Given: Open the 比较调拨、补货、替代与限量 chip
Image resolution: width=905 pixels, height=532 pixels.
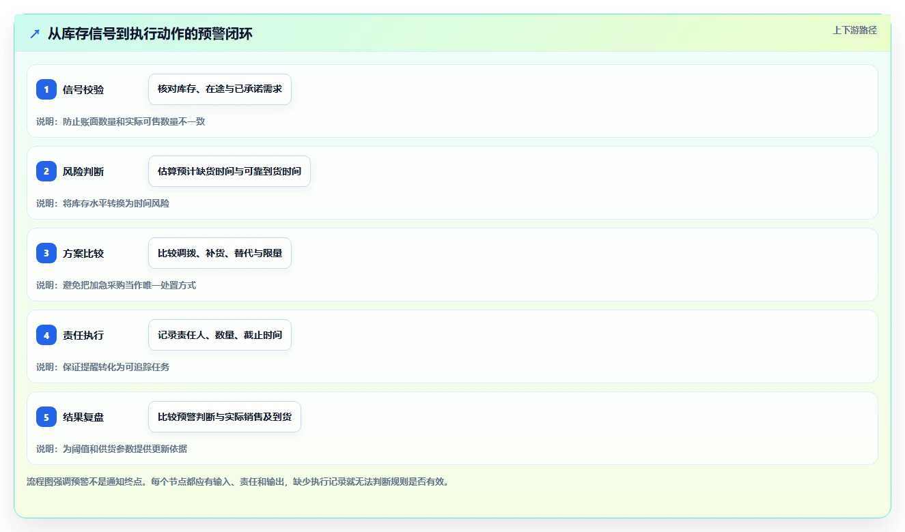Looking at the screenshot, I should pyautogui.click(x=220, y=253).
